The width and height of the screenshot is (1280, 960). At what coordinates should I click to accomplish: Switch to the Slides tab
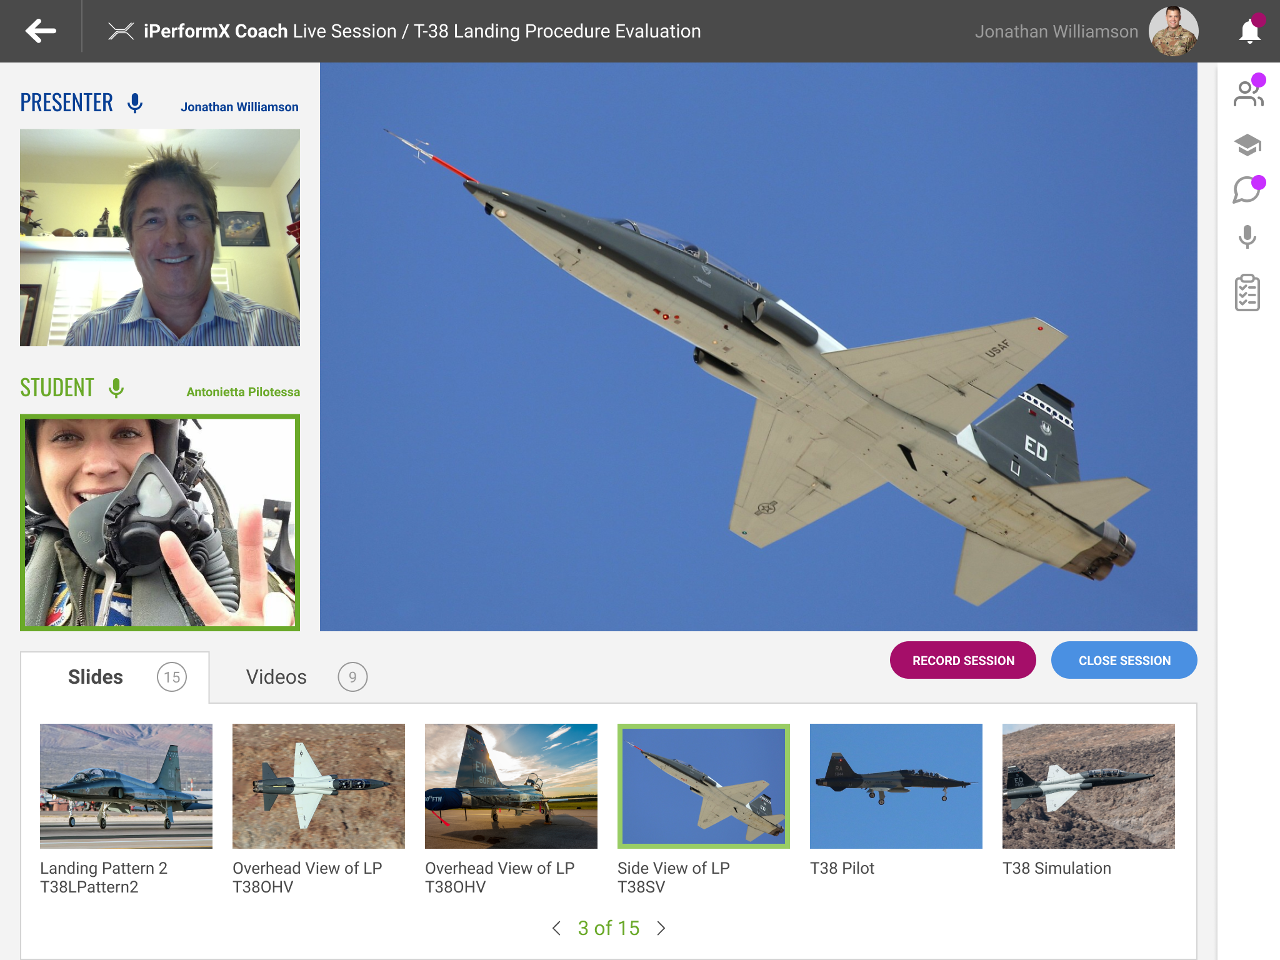(115, 677)
